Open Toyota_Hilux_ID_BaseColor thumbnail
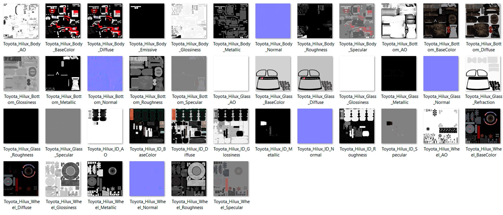 pyautogui.click(x=147, y=126)
